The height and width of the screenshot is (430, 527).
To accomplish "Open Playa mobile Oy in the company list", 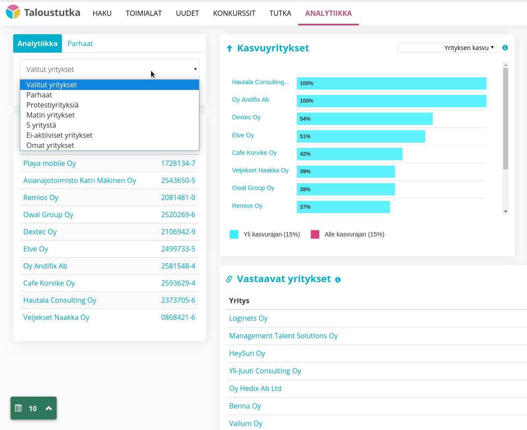I will pyautogui.click(x=50, y=163).
